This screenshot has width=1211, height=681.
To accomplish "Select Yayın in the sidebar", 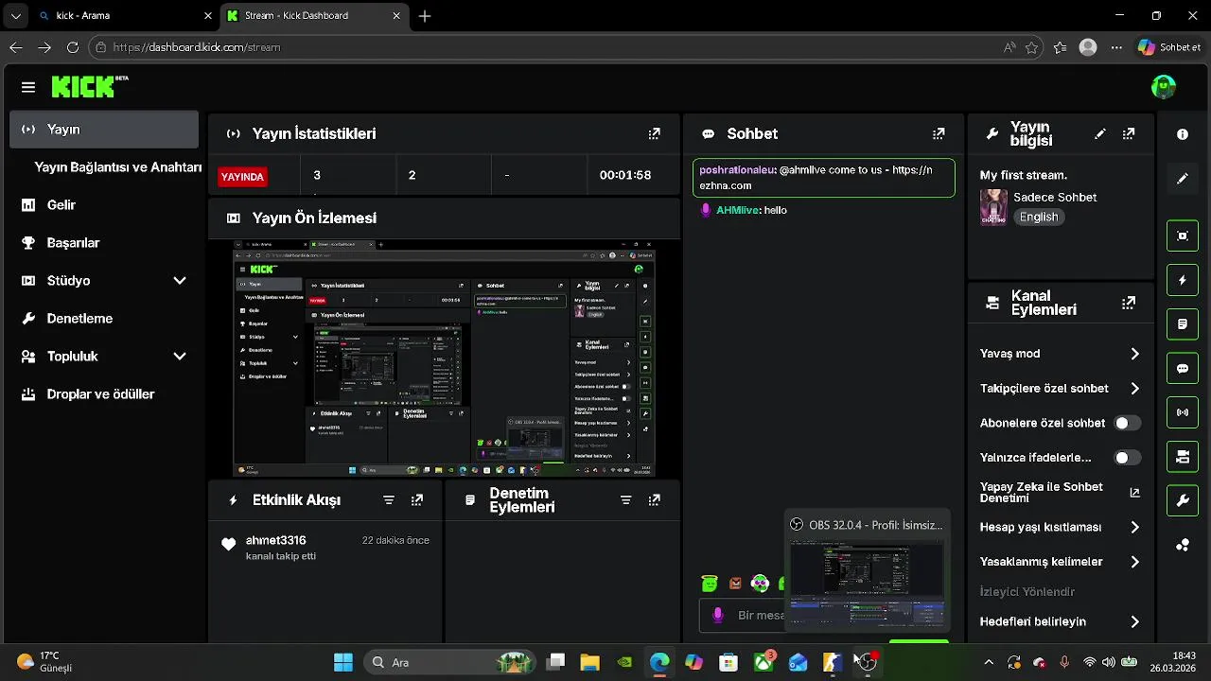I will 104,130.
